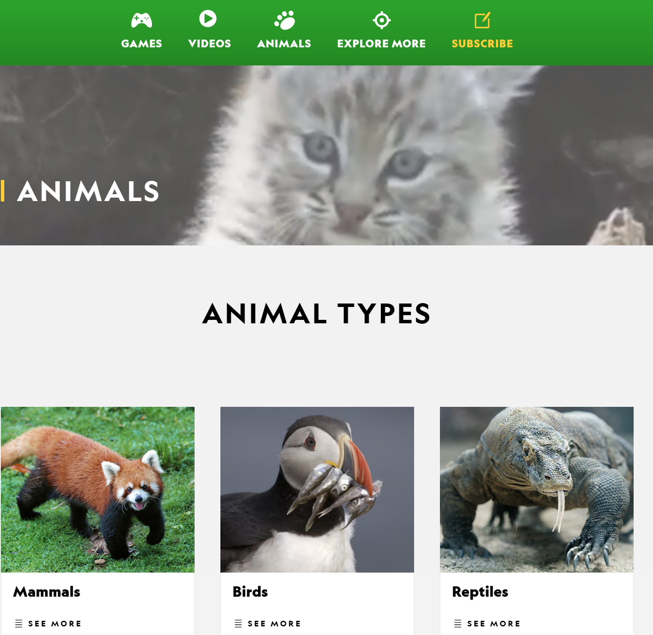Image resolution: width=653 pixels, height=635 pixels.
Task: Click the Videos play button icon
Action: point(208,19)
